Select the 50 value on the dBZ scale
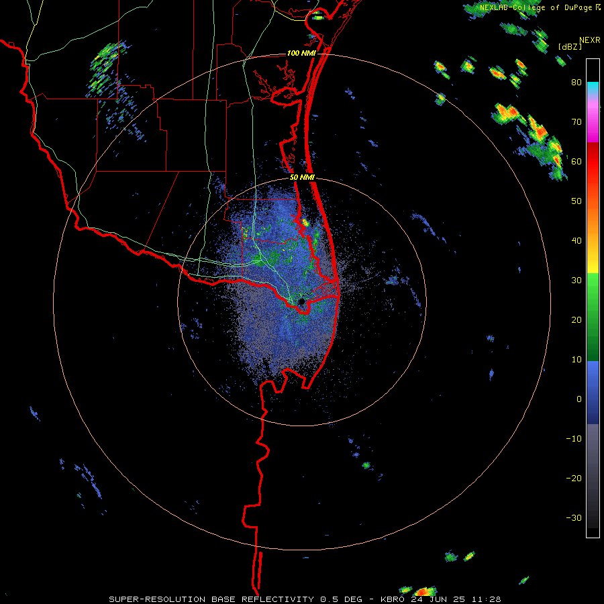The height and width of the screenshot is (604, 604). pyautogui.click(x=576, y=201)
